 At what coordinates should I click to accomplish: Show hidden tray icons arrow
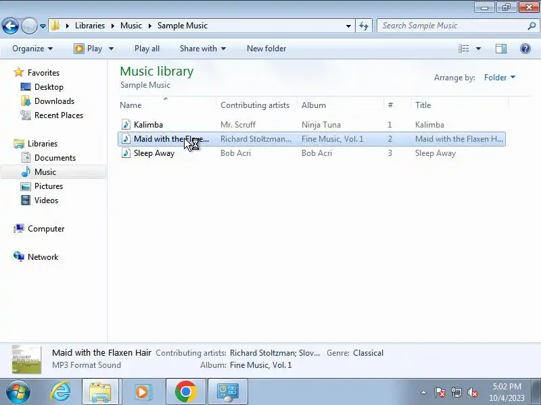pyautogui.click(x=424, y=392)
